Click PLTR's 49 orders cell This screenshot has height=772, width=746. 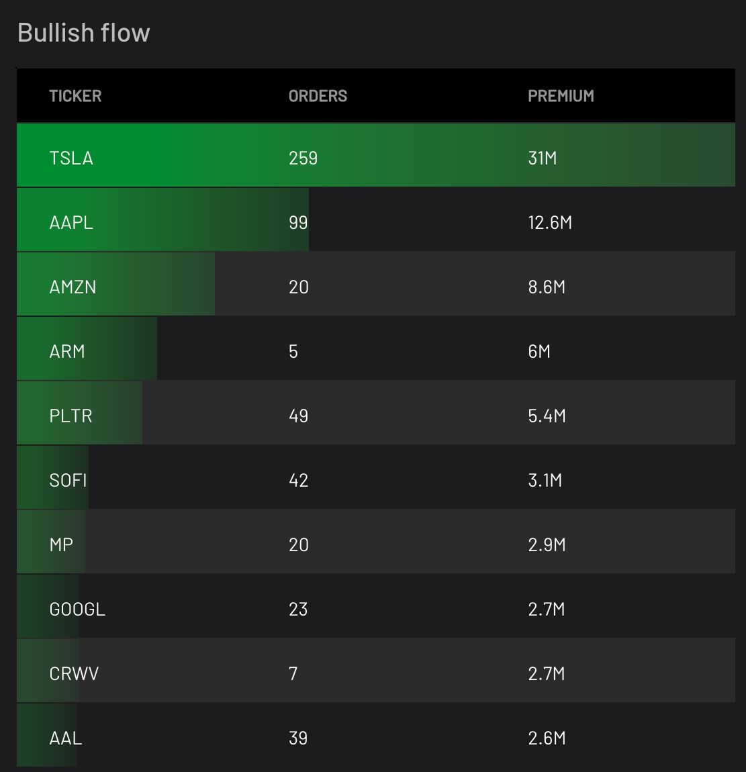click(x=298, y=416)
